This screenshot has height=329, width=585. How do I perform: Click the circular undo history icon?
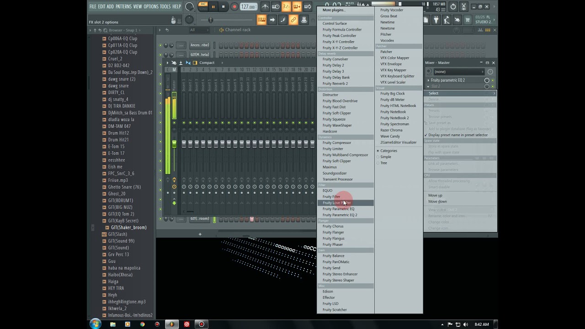click(x=453, y=6)
